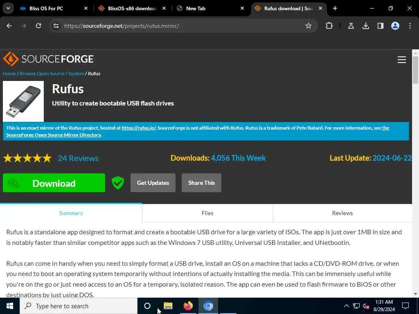Click the green shield checkmark icon
This screenshot has height=314, width=419.
[117, 183]
